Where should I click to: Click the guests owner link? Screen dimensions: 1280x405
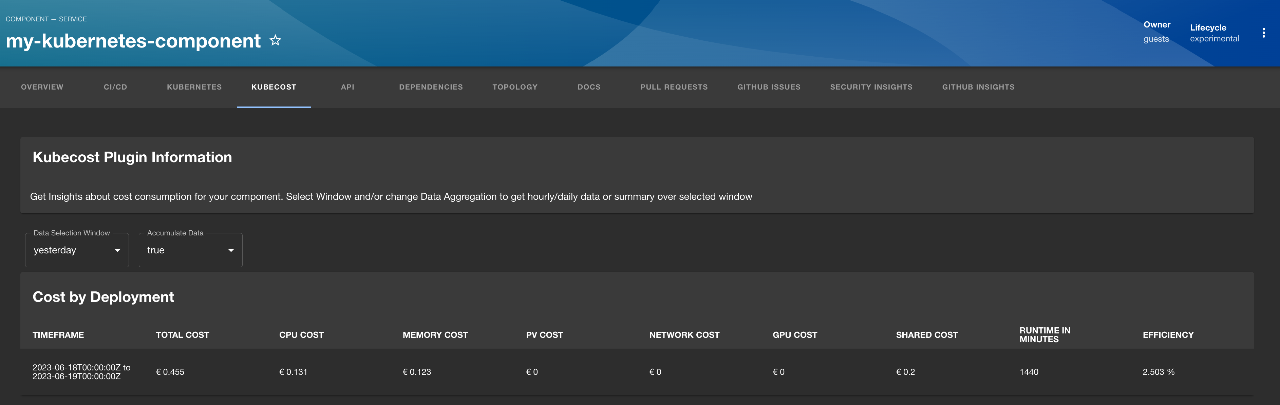click(1156, 39)
